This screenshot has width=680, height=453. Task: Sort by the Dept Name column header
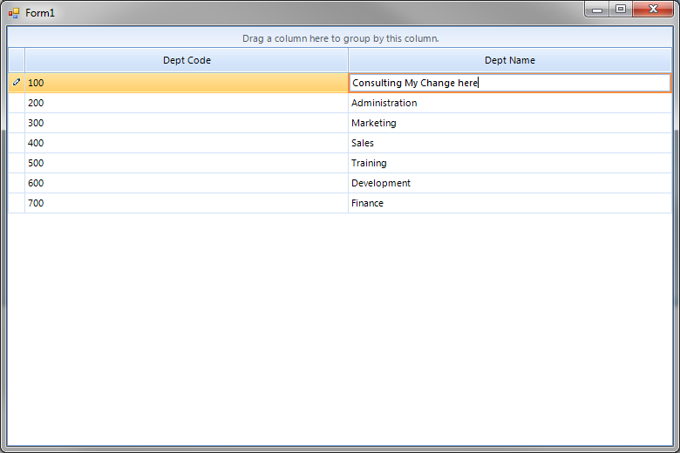click(x=510, y=60)
